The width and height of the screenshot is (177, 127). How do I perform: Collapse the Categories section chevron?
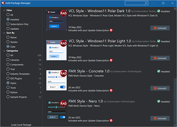4,51
